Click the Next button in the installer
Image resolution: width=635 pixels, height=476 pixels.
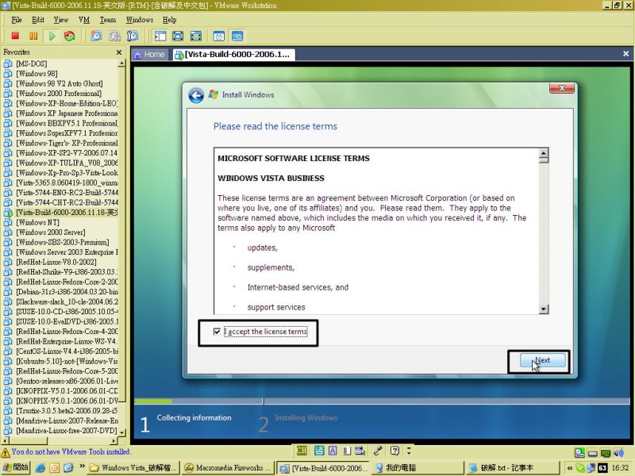(x=543, y=360)
